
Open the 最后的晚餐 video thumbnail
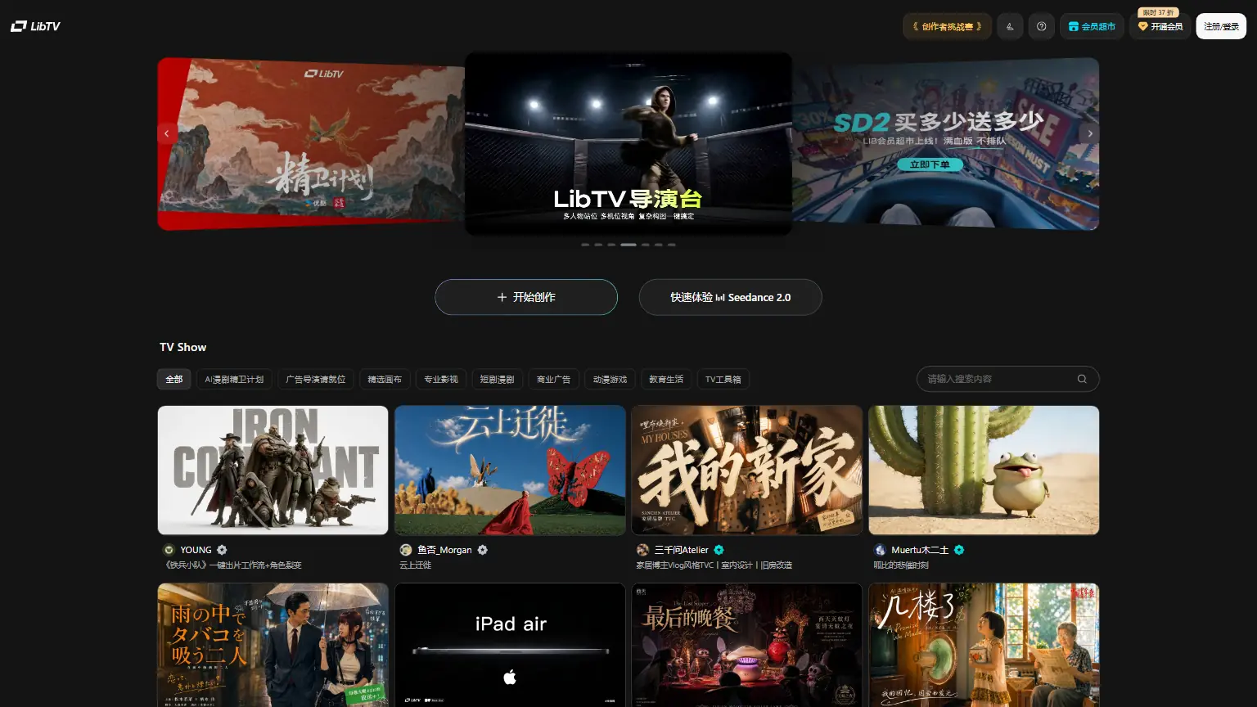(746, 645)
